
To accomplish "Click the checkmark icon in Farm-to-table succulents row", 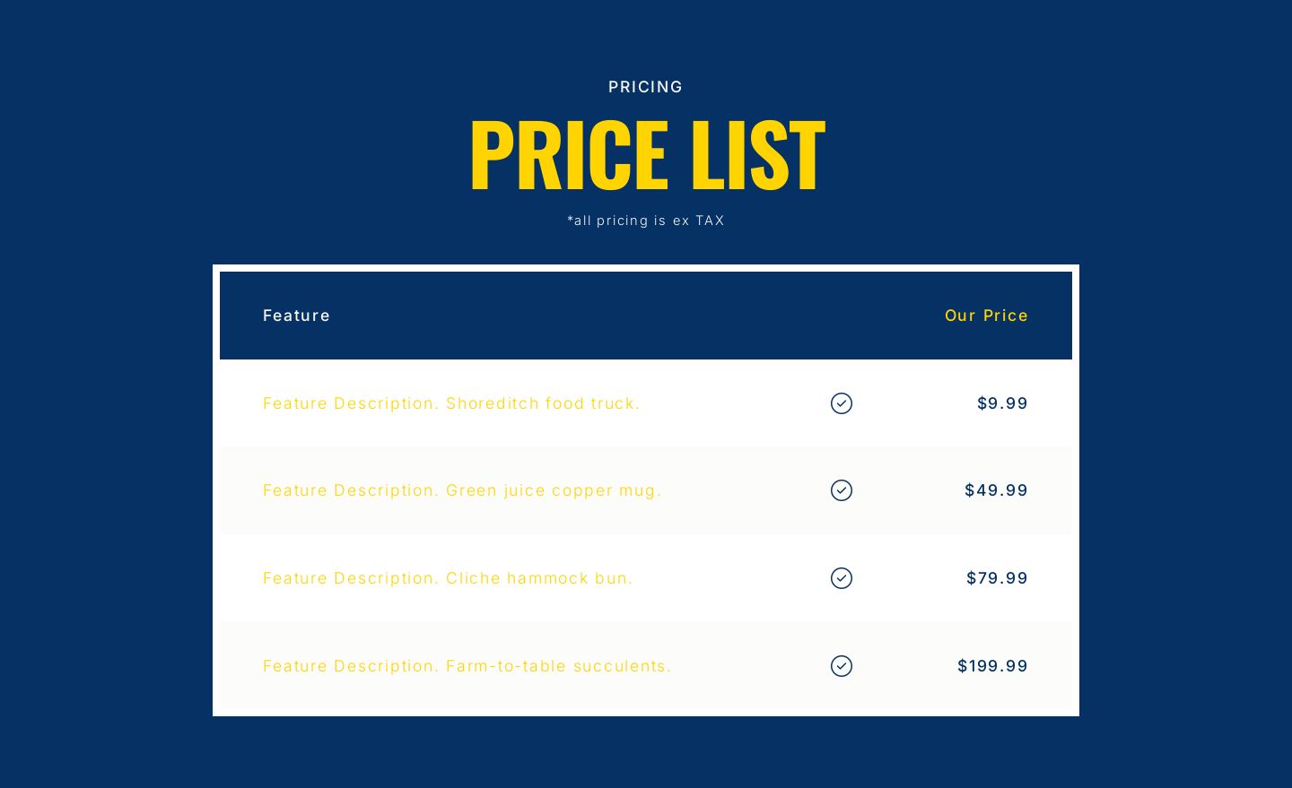I will click(x=842, y=666).
